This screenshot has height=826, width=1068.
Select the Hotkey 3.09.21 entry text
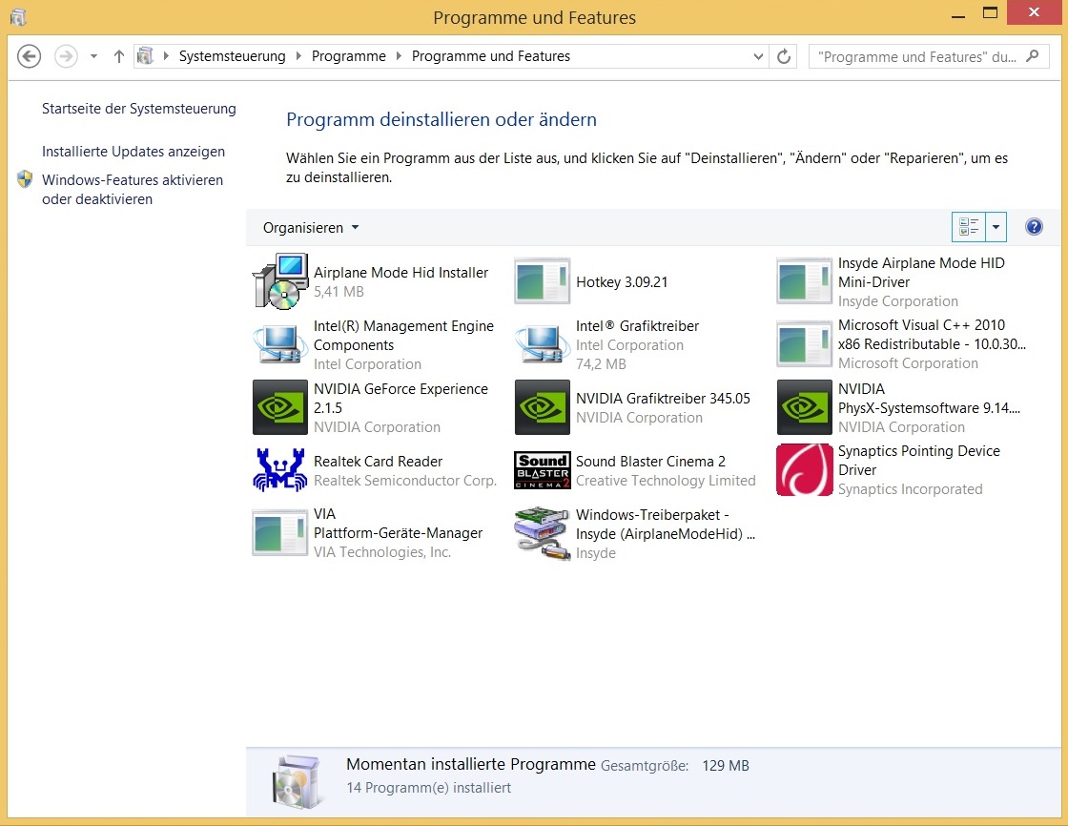(622, 282)
